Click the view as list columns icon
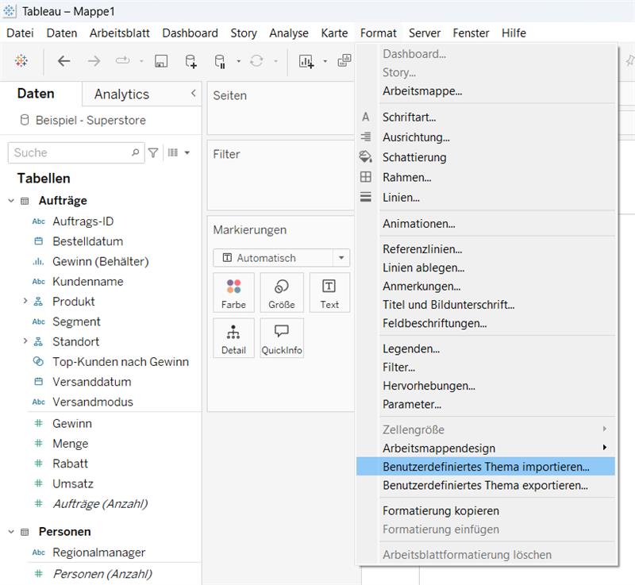This screenshot has height=585, width=635. point(173,152)
